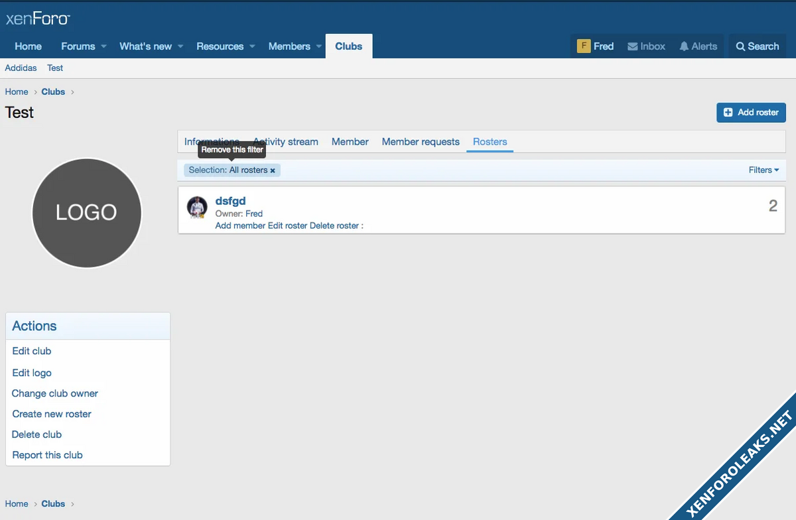
Task: Click the Search magnifier icon
Action: pos(740,46)
